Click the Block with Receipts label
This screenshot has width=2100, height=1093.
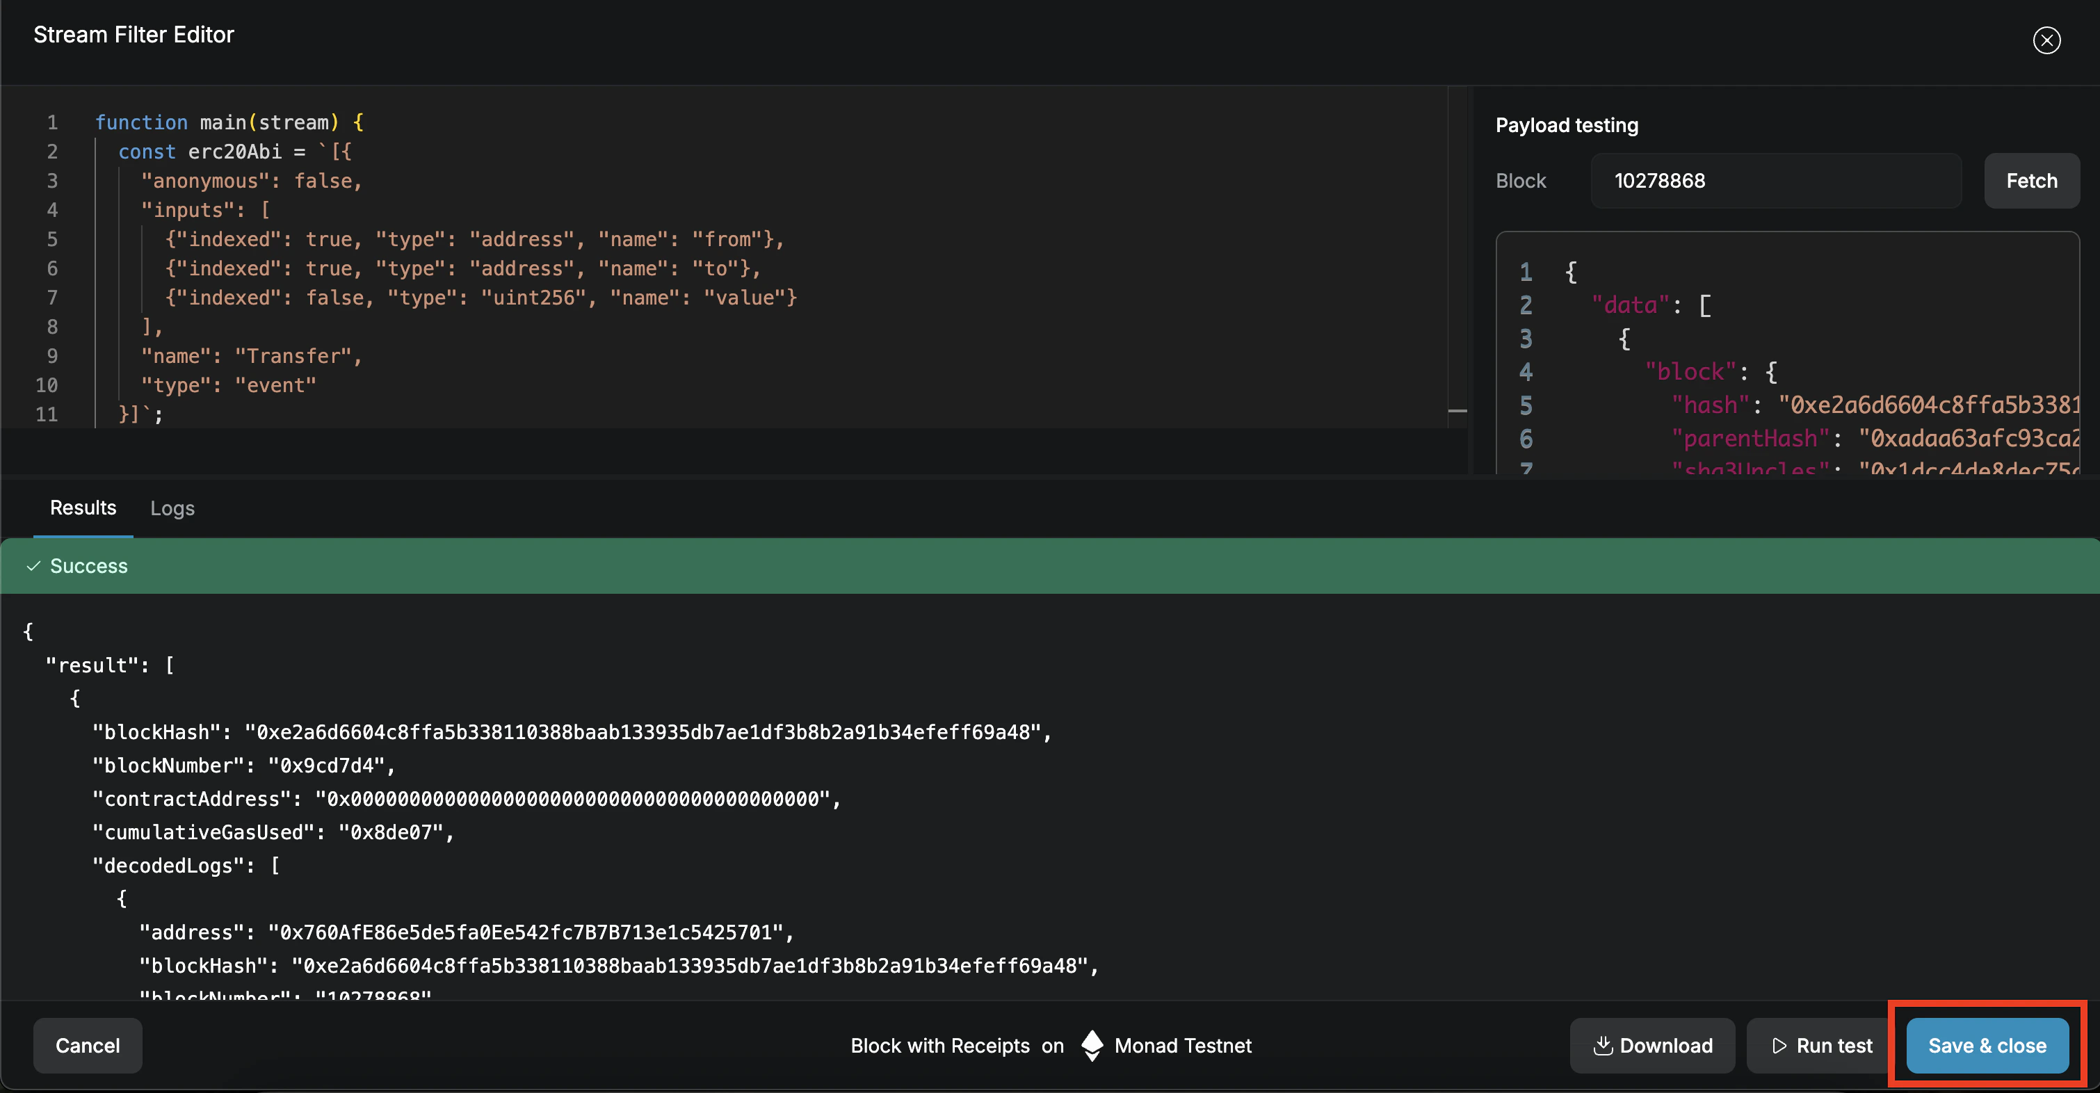click(x=939, y=1046)
